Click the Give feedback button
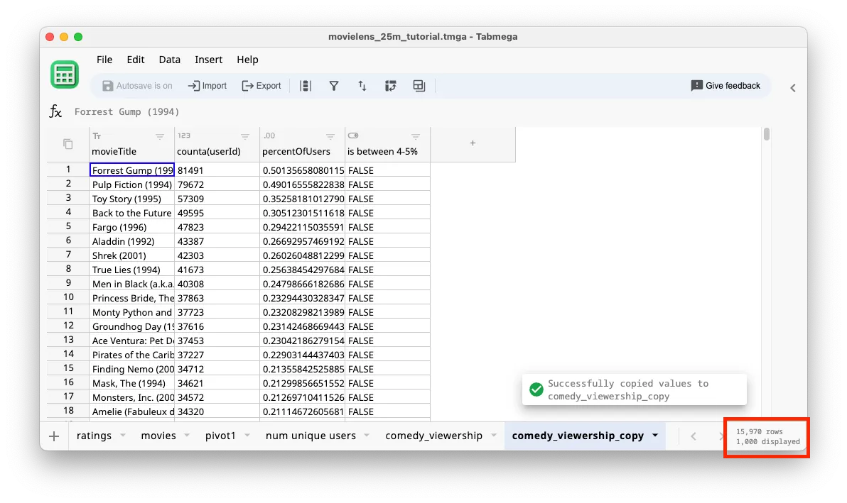The image size is (847, 503). click(725, 85)
